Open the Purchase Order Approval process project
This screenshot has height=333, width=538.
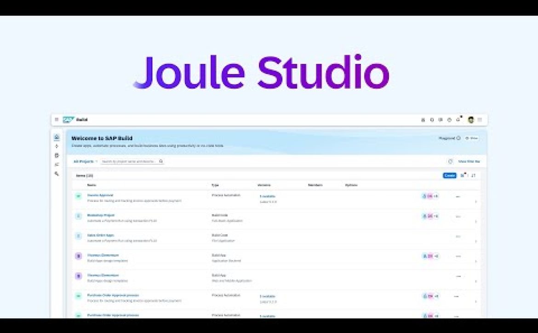tap(113, 295)
